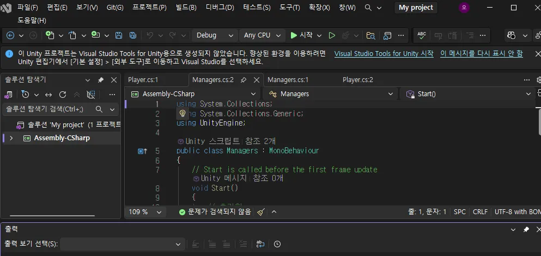Click 줄: 1, 문자: 1 in status bar
The width and height of the screenshot is (541, 256).
click(x=427, y=212)
